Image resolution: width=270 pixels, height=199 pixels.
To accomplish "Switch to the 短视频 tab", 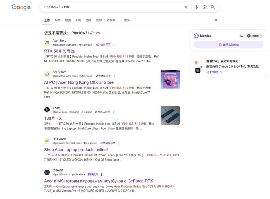I will (x=111, y=20).
